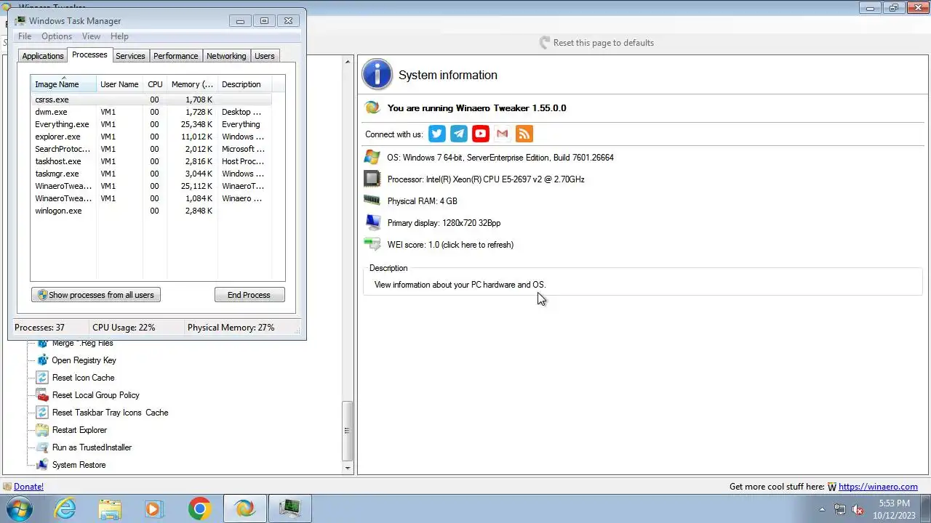This screenshot has width=931, height=523.
Task: Click the network tray icon
Action: click(x=840, y=509)
